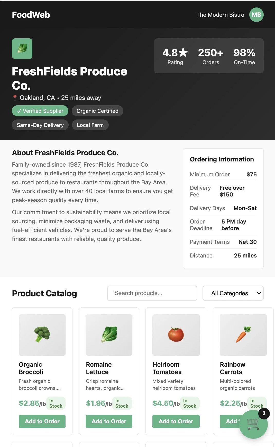This screenshot has height=447, width=275.
Task: Click the Romaine Lettuce product image
Action: [109, 335]
